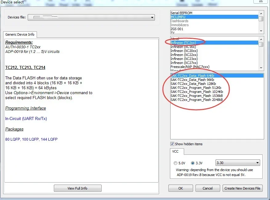This screenshot has height=200, width=270.
Task: Click the Cancel button
Action: (208, 188)
